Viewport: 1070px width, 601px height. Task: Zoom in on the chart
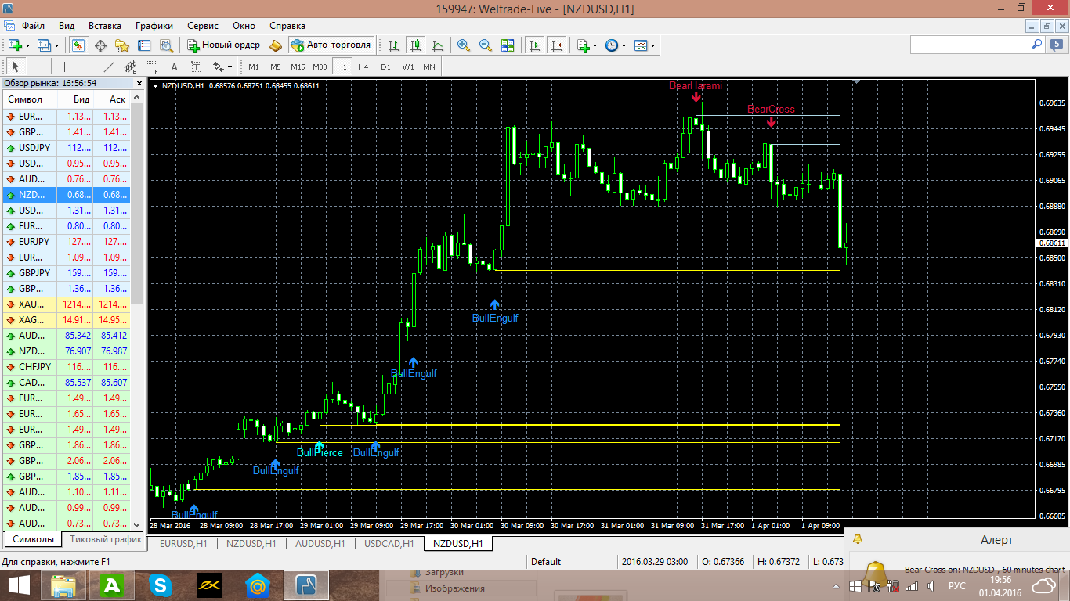pos(464,45)
